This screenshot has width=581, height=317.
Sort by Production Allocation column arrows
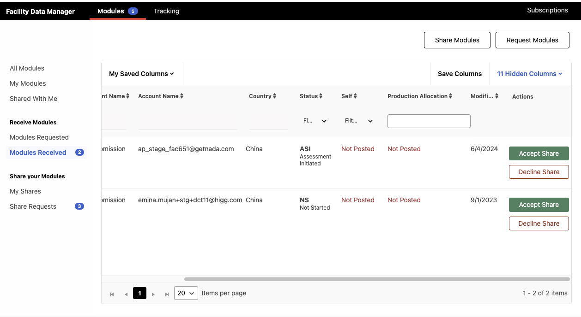tap(450, 96)
